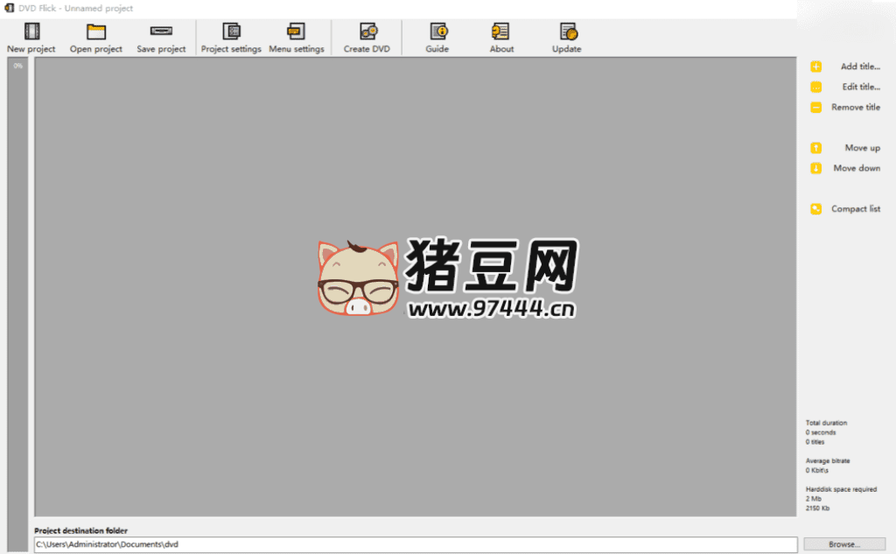Select the New project icon
Image resolution: width=896 pixels, height=554 pixels.
(31, 31)
